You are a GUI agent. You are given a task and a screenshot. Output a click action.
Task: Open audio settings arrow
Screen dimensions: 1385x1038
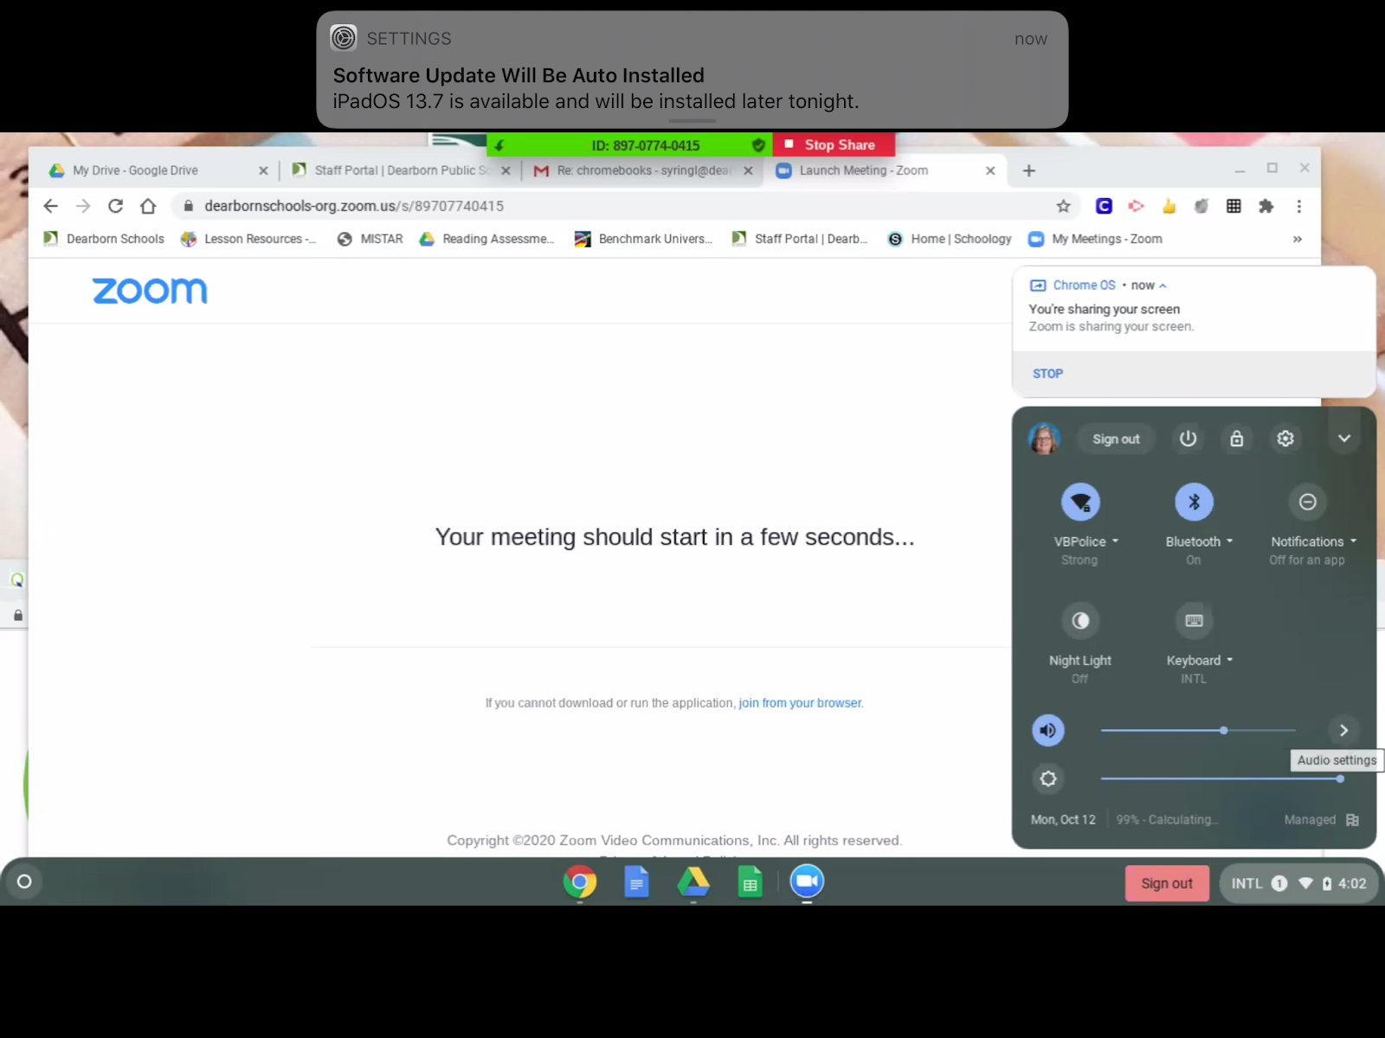pyautogui.click(x=1343, y=730)
